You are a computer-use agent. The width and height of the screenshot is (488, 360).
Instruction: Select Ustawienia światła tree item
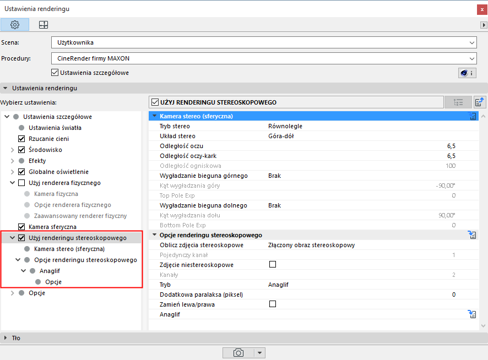[x=55, y=128]
